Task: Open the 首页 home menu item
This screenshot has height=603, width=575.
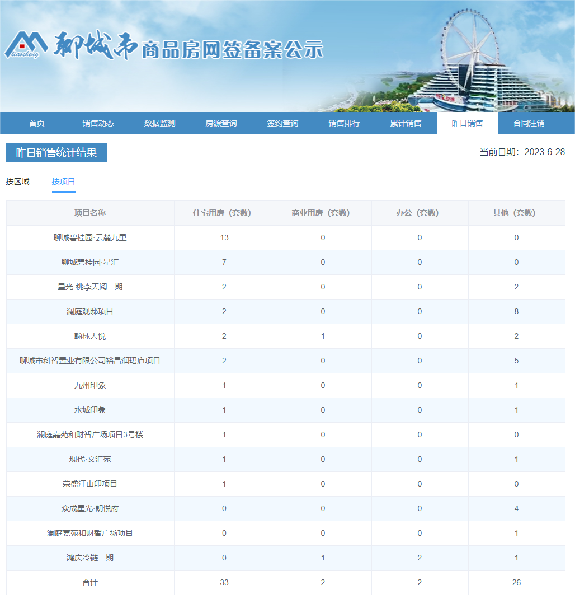Action: point(36,123)
